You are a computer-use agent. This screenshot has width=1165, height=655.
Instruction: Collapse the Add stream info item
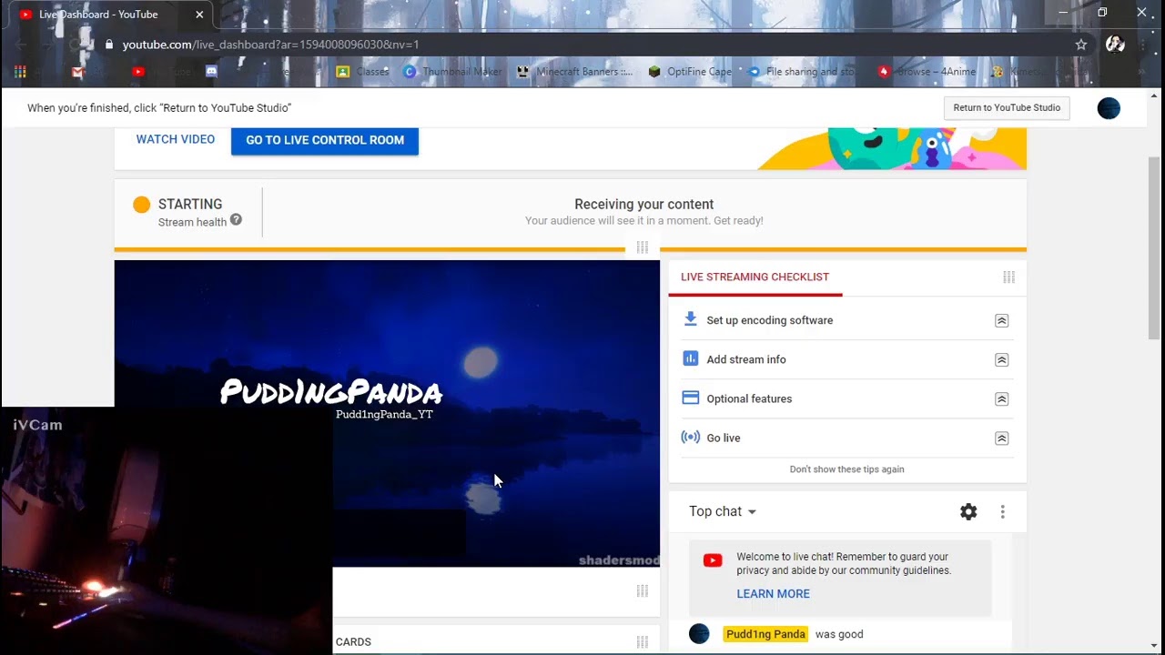click(1001, 360)
